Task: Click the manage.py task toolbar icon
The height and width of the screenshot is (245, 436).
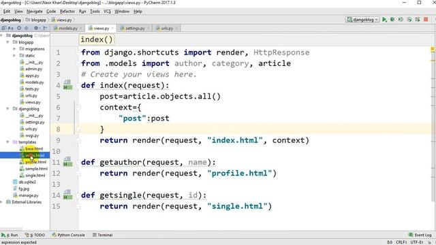Action: 418,20
